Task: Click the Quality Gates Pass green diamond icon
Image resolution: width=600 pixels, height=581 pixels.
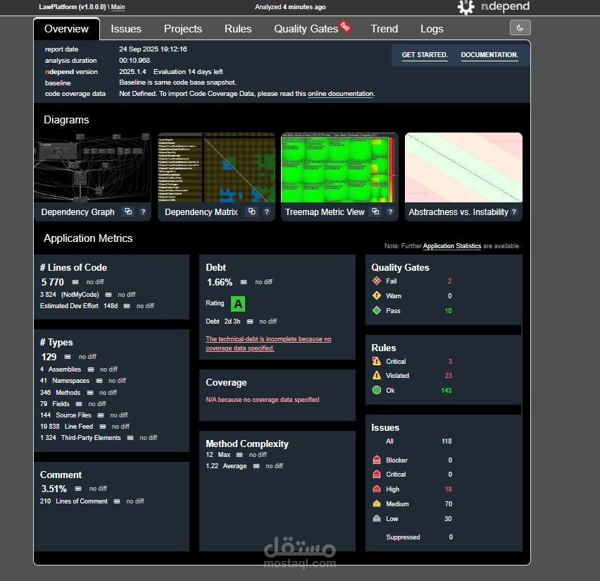Action: pyautogui.click(x=377, y=310)
